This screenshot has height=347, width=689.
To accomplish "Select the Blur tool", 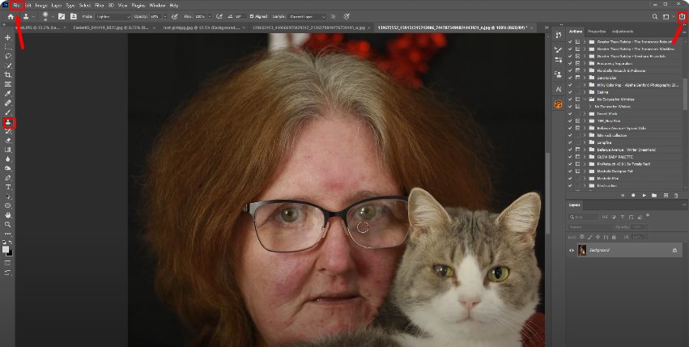I will 8,159.
